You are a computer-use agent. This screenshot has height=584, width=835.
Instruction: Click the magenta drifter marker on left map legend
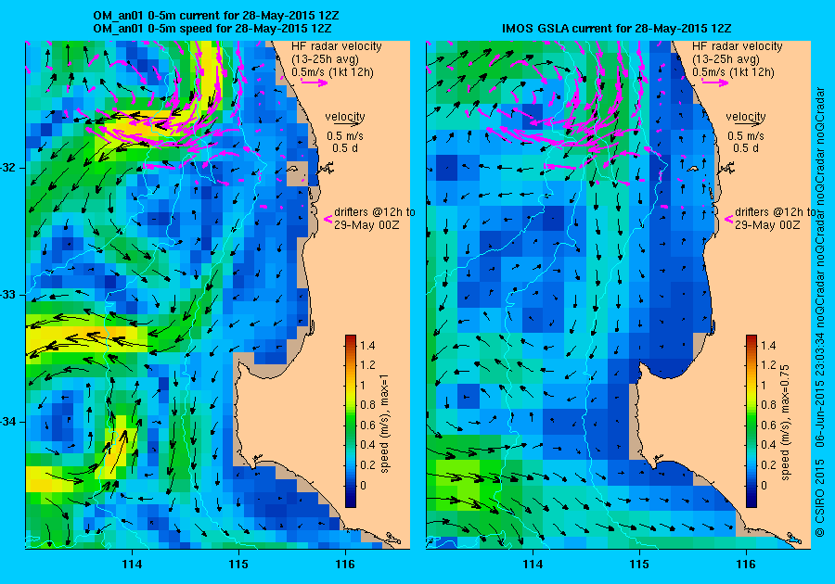(328, 219)
